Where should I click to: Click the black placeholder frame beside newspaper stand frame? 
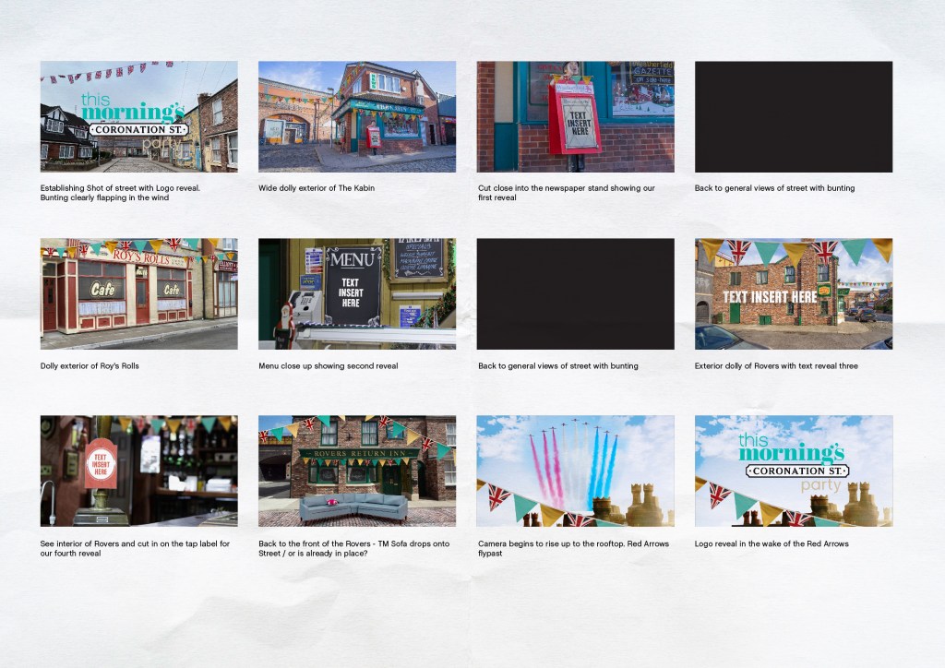coord(793,116)
